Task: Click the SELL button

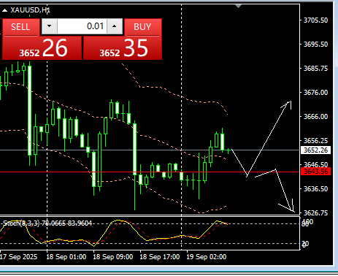Action: point(20,27)
